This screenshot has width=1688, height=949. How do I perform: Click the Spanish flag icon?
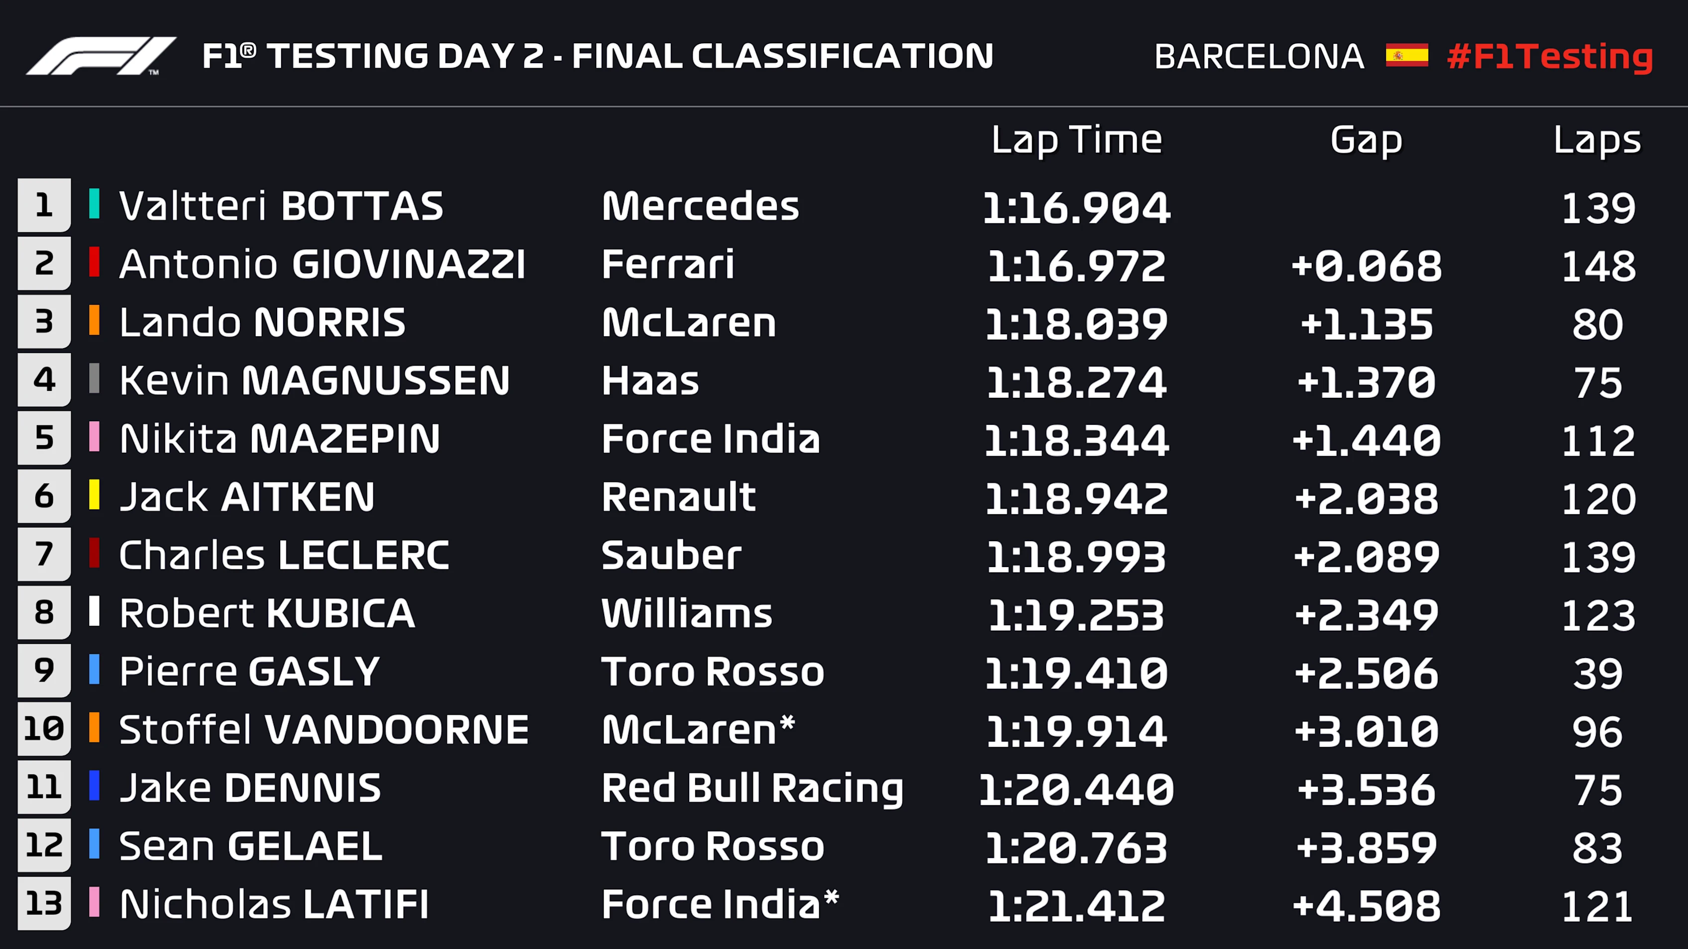point(1406,56)
